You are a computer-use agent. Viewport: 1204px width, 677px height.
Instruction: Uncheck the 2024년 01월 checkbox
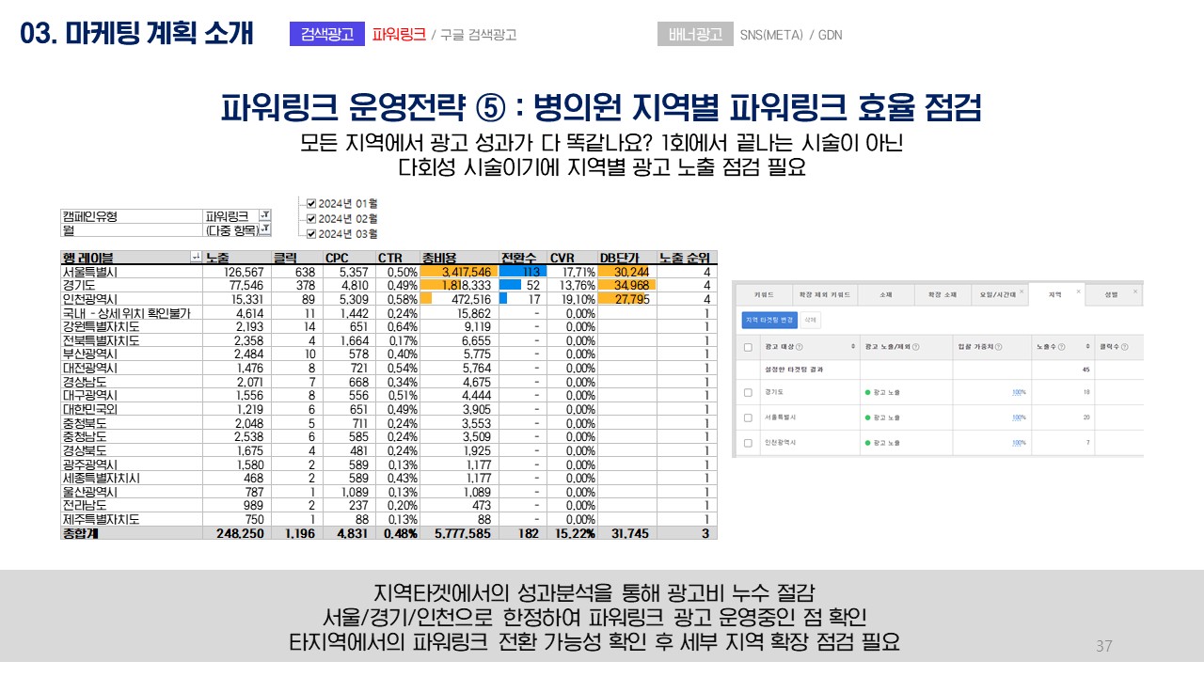(x=311, y=203)
